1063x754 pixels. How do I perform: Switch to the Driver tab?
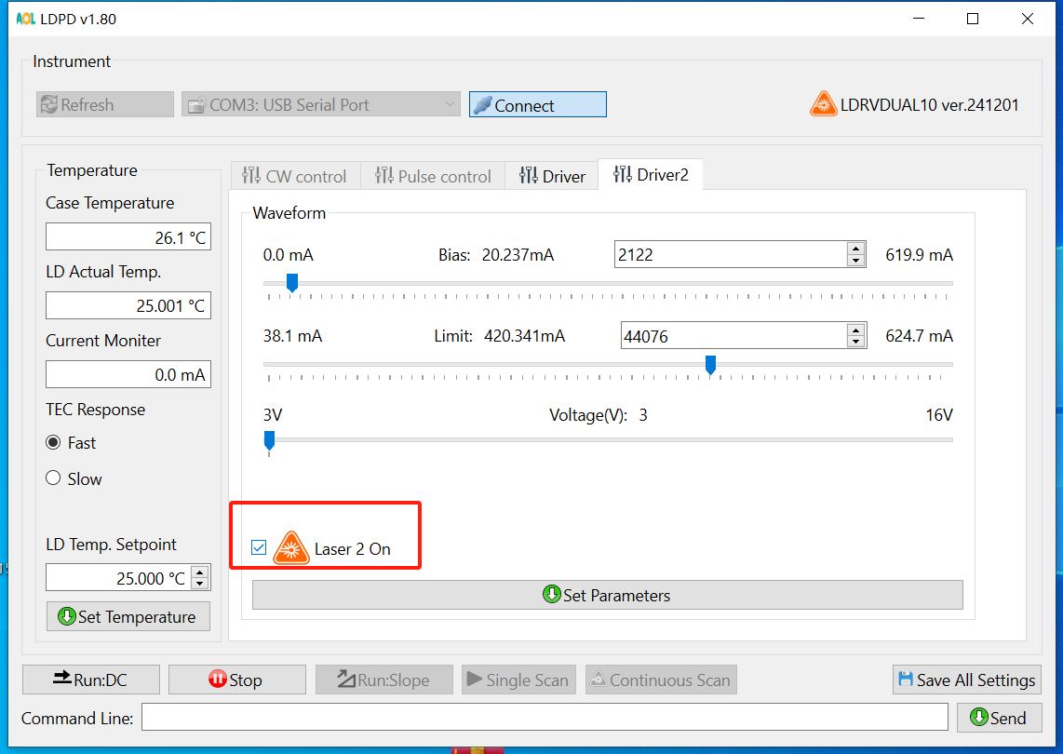tap(553, 176)
